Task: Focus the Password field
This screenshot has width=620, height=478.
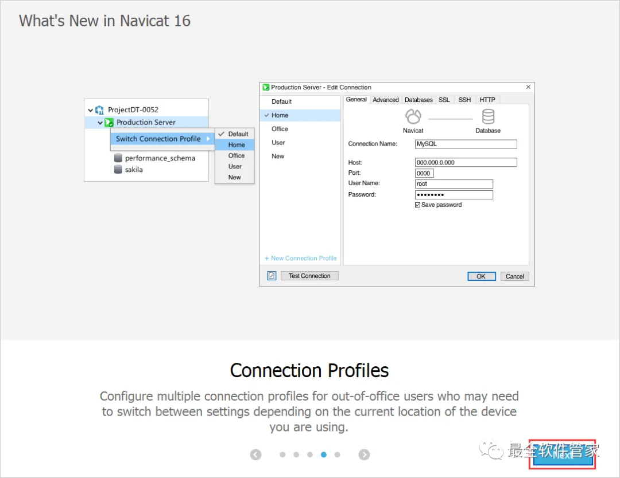Action: (x=454, y=195)
